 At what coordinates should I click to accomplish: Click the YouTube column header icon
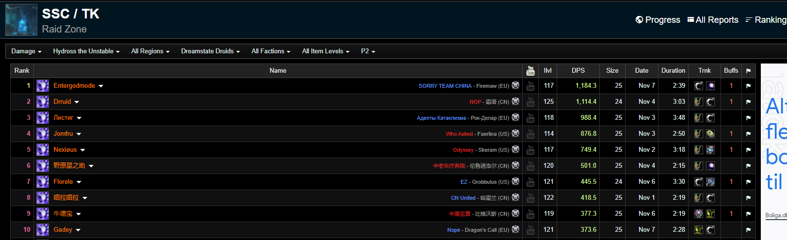pyautogui.click(x=530, y=71)
